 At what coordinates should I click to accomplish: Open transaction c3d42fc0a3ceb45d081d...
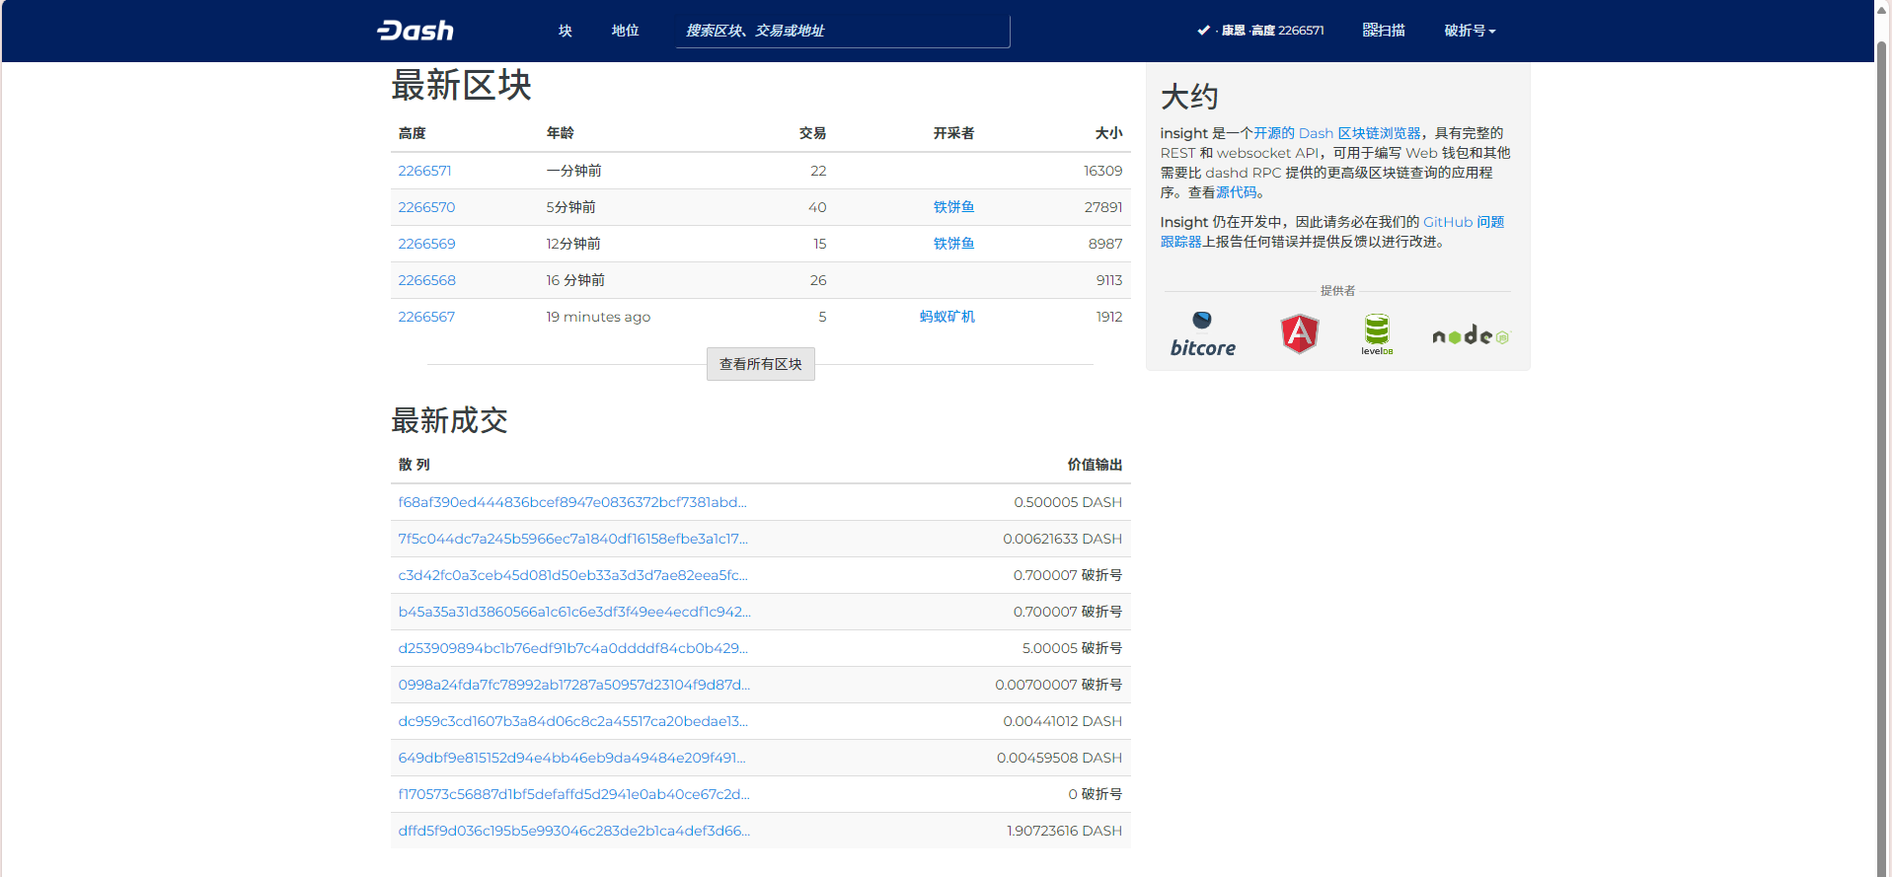573,575
